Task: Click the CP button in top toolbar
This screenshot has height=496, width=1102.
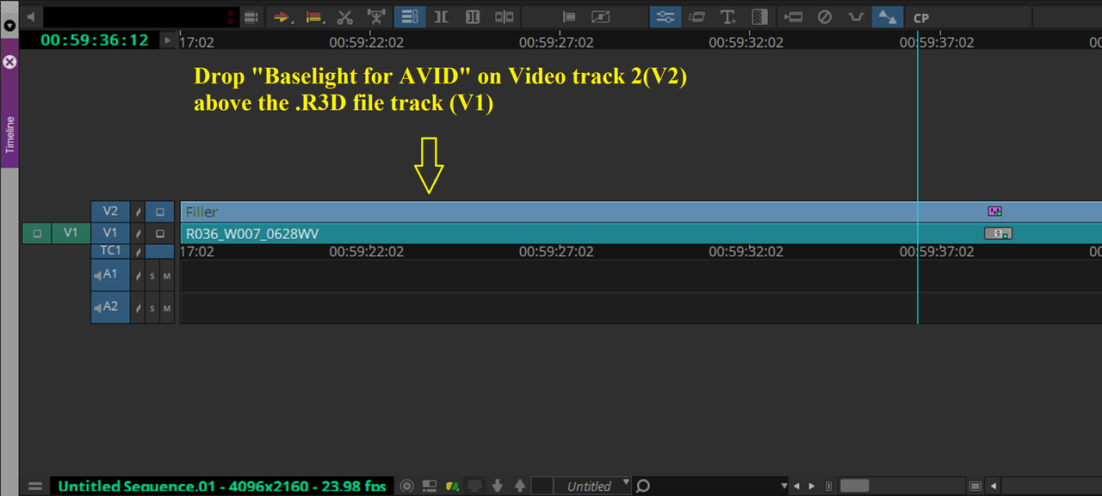Action: [x=921, y=17]
